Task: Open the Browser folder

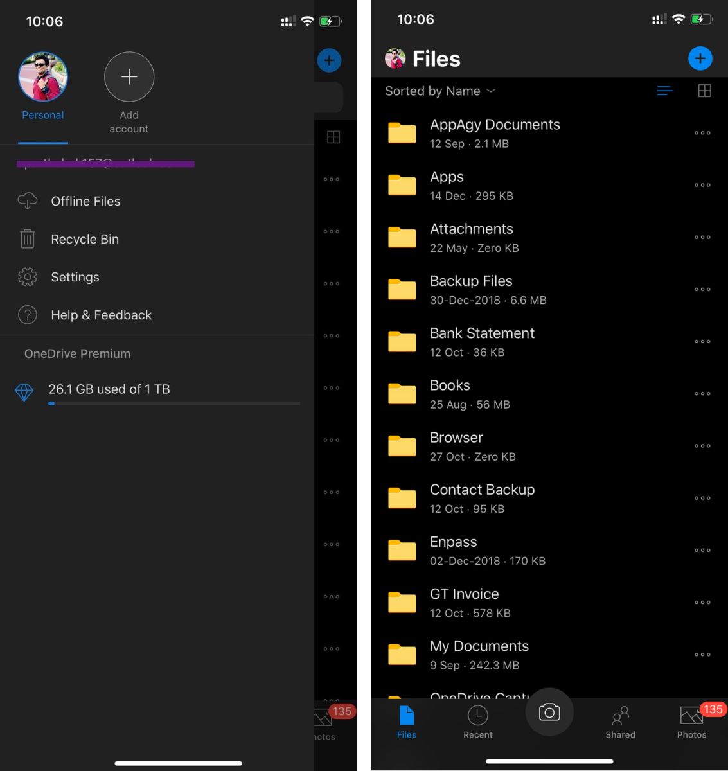Action: point(549,446)
